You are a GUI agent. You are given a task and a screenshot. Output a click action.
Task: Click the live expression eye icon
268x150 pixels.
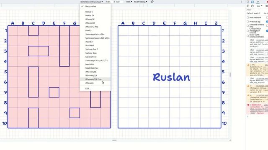(267, 6)
